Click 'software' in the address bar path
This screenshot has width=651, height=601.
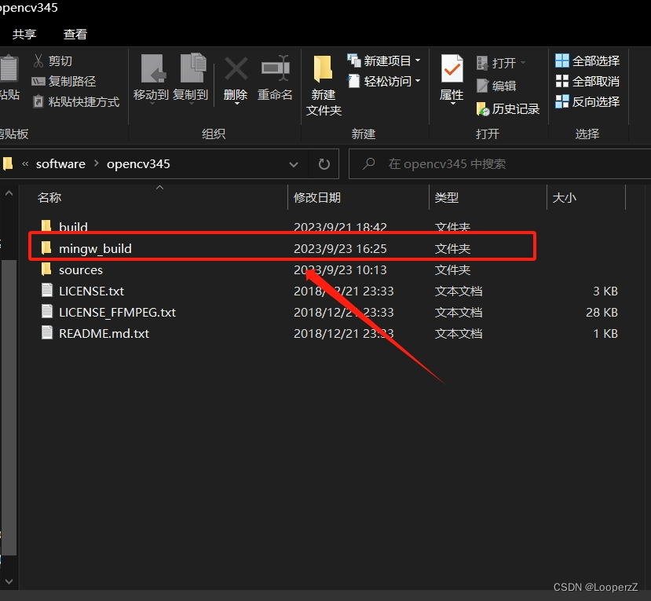click(x=60, y=164)
